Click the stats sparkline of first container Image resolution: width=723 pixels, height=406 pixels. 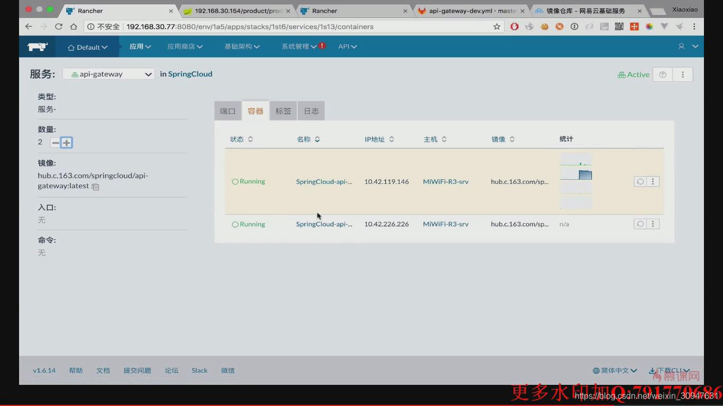click(576, 181)
